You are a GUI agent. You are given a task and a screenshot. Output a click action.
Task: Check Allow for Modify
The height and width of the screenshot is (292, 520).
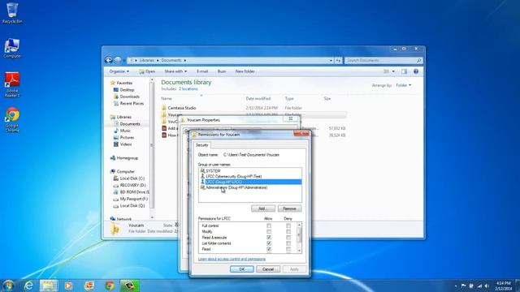[x=269, y=232]
